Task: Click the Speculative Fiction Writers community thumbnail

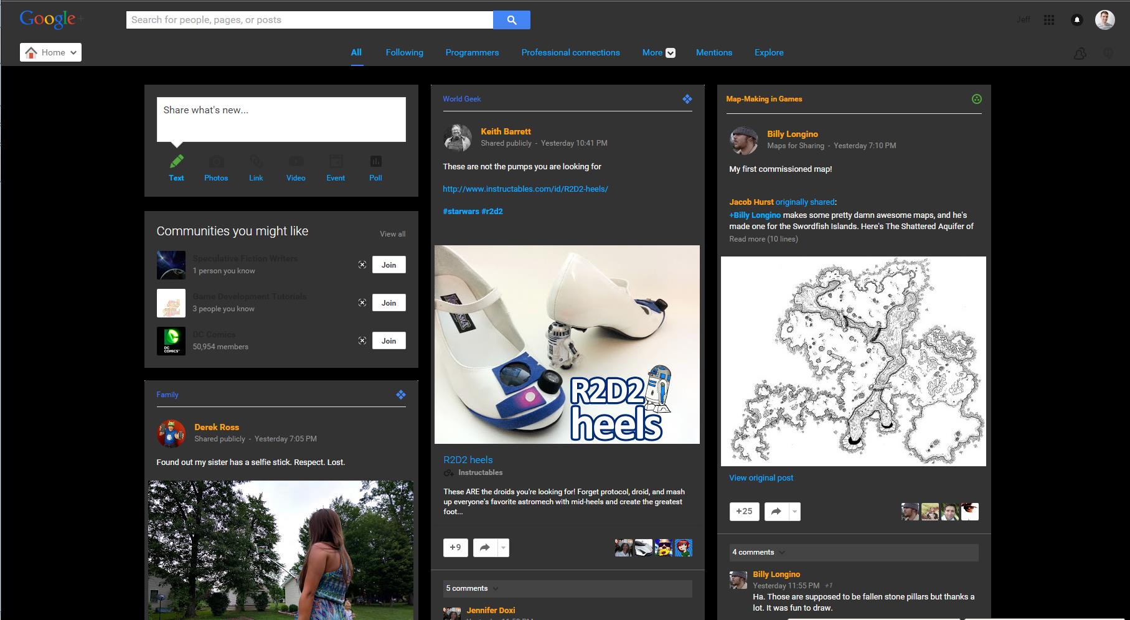Action: click(x=171, y=265)
